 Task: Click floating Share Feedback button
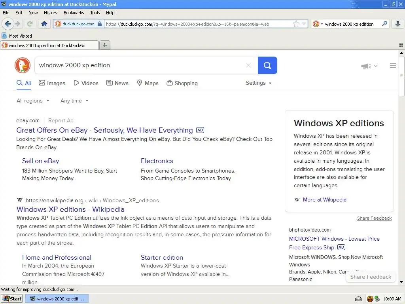[371, 277]
